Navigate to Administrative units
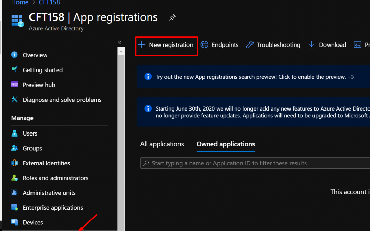The width and height of the screenshot is (370, 231). 49,193
